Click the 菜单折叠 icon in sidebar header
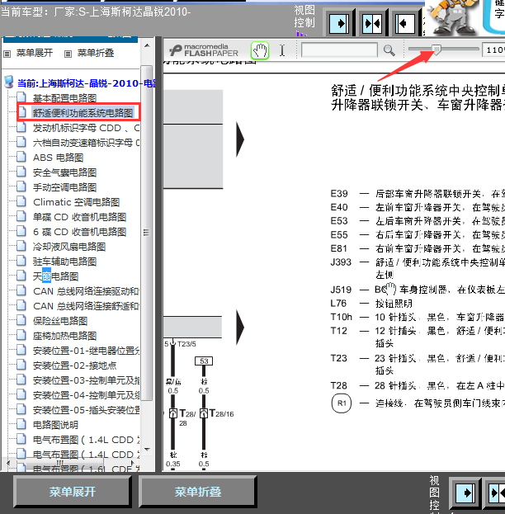Image resolution: width=505 pixels, height=514 pixels. (x=68, y=54)
